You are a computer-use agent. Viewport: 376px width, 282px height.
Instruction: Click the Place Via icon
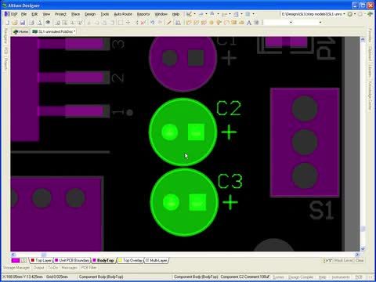coord(219,23)
